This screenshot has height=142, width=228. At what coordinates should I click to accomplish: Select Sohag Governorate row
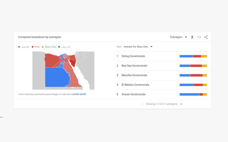pyautogui.click(x=133, y=56)
